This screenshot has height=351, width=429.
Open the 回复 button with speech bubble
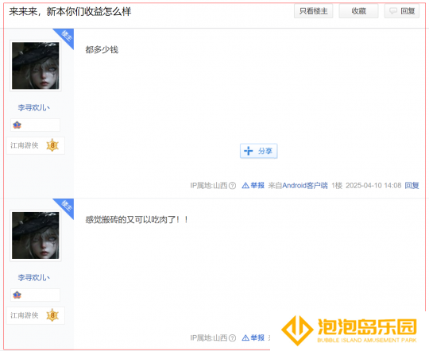click(402, 11)
